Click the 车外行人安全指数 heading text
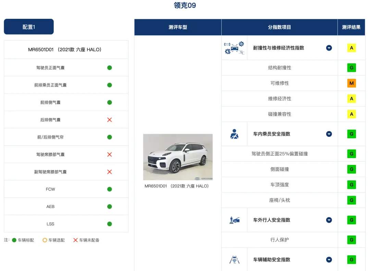Screen dimensions: 370x271 coord(272,220)
